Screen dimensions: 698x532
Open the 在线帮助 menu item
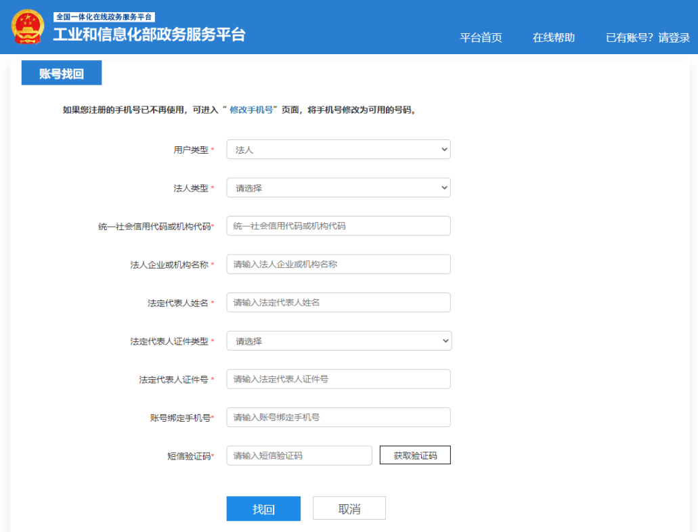[x=555, y=38]
